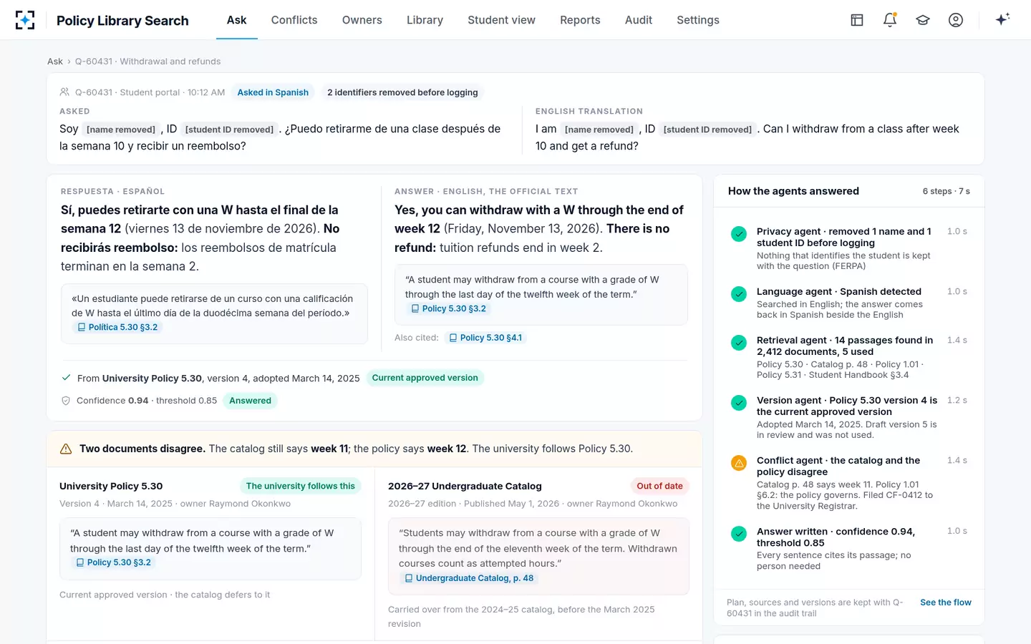The image size is (1031, 644).
Task: Click the Answered status badge
Action: point(251,401)
